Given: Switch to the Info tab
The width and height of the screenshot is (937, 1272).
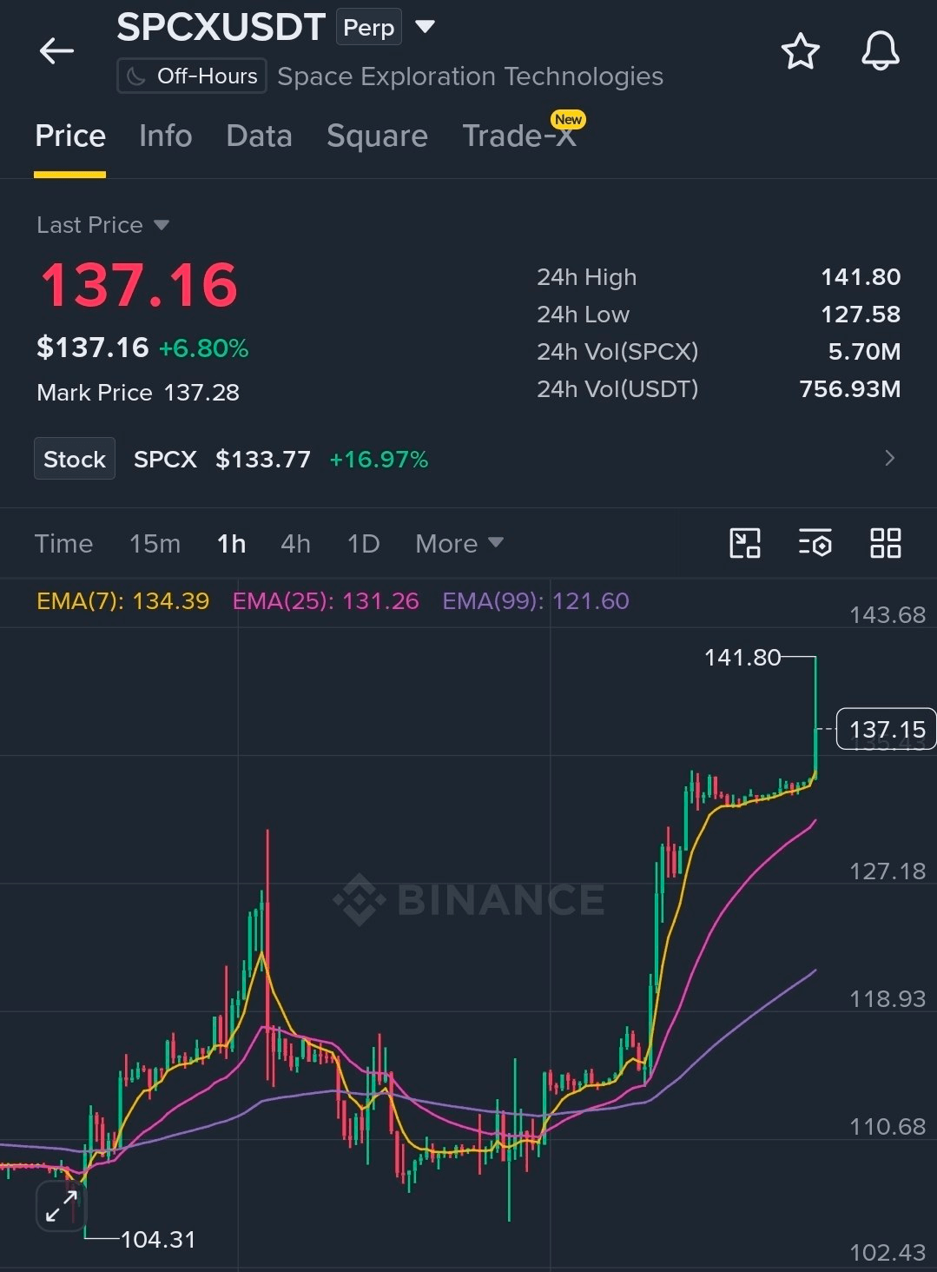Looking at the screenshot, I should (165, 136).
